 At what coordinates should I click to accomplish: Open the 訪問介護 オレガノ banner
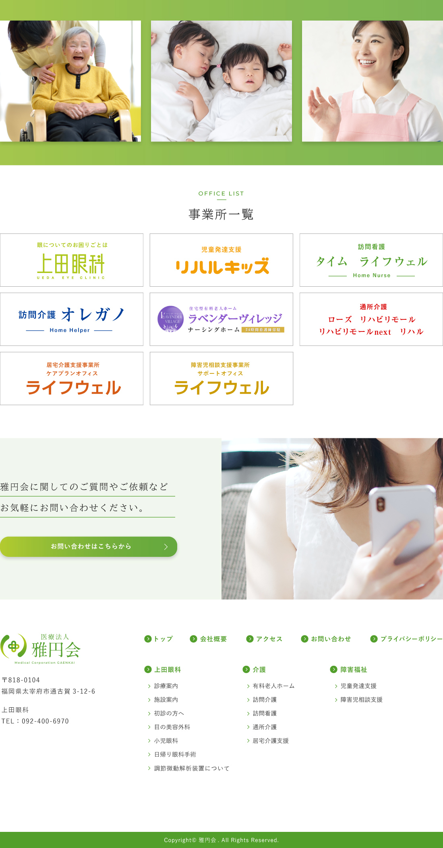(72, 319)
